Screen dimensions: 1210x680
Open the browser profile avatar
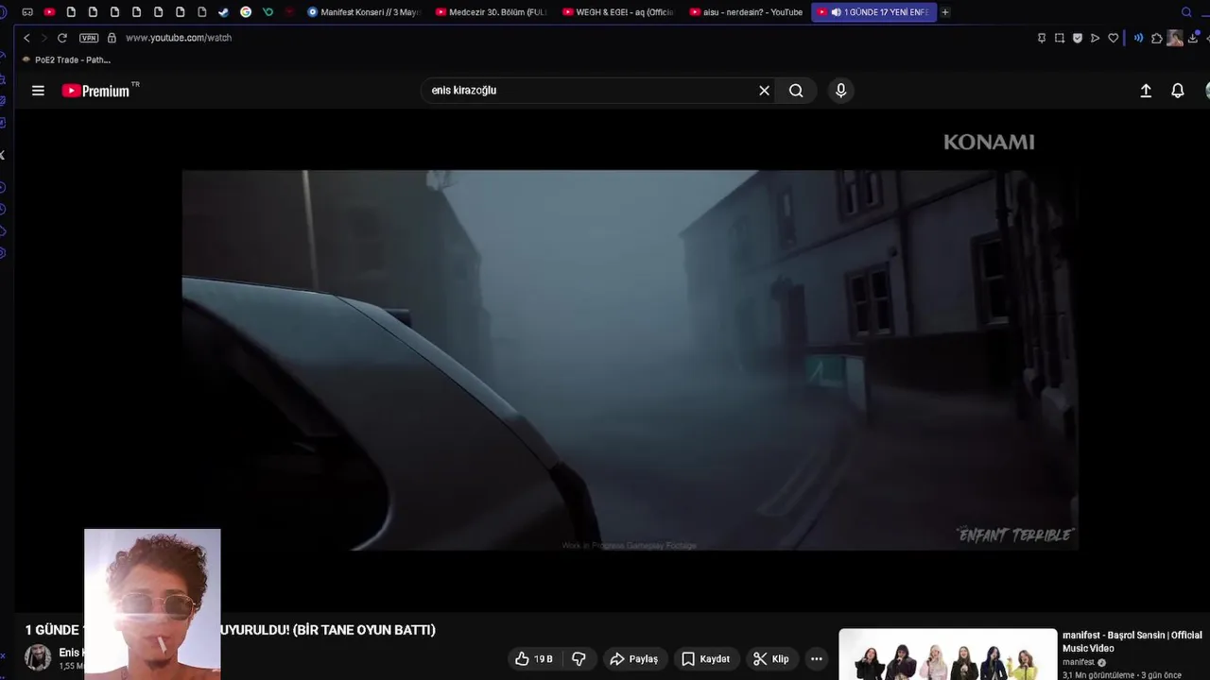1175,38
